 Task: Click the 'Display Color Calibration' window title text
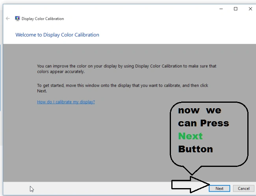pos(43,18)
